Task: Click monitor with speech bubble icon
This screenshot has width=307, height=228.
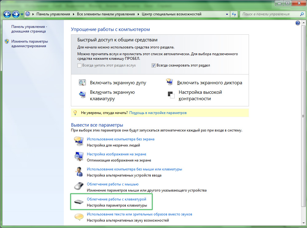Action: 79,141
